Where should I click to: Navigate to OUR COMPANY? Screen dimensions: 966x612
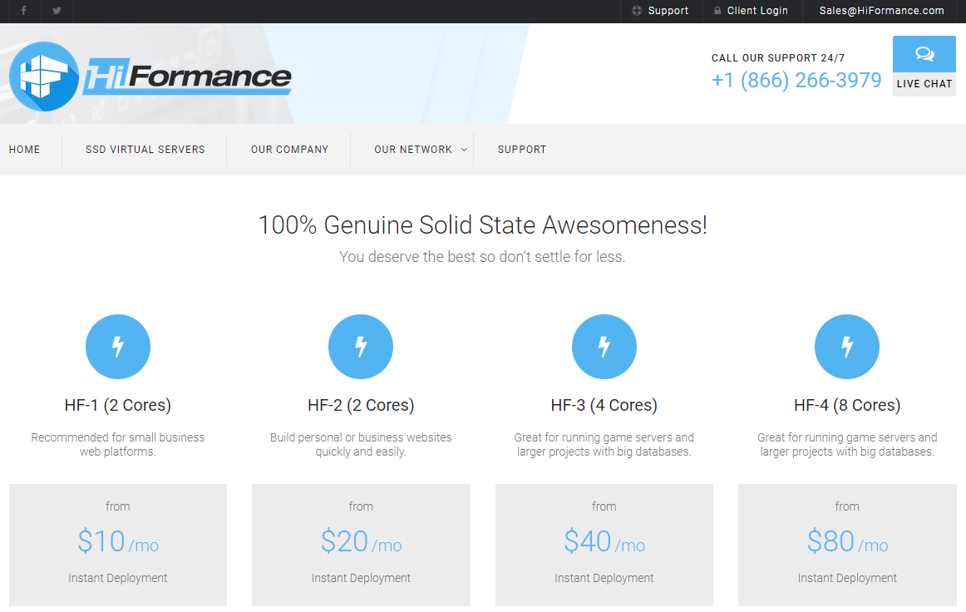[288, 150]
